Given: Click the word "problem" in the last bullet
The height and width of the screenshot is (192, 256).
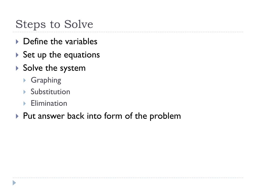Looking at the screenshot, I should [165, 116].
